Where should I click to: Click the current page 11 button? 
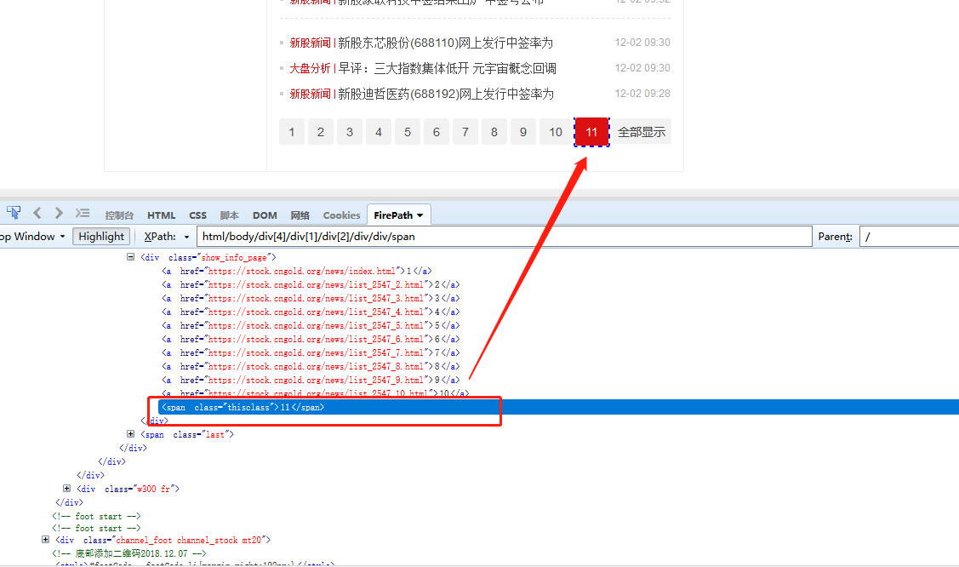[x=591, y=131]
